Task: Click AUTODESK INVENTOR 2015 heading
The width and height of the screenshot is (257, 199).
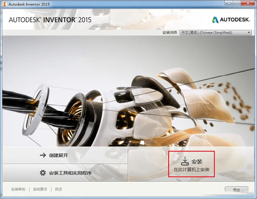Action: pos(50,20)
